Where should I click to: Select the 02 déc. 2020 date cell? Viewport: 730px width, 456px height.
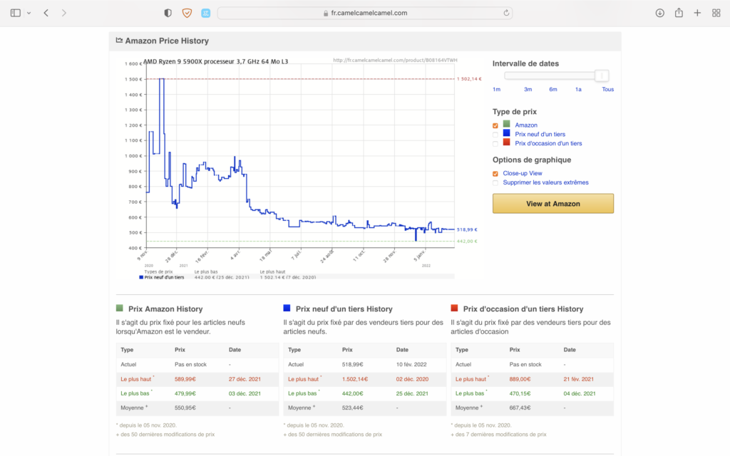(x=412, y=379)
